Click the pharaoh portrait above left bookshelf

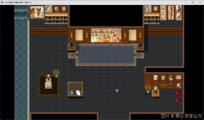click(49, 9)
